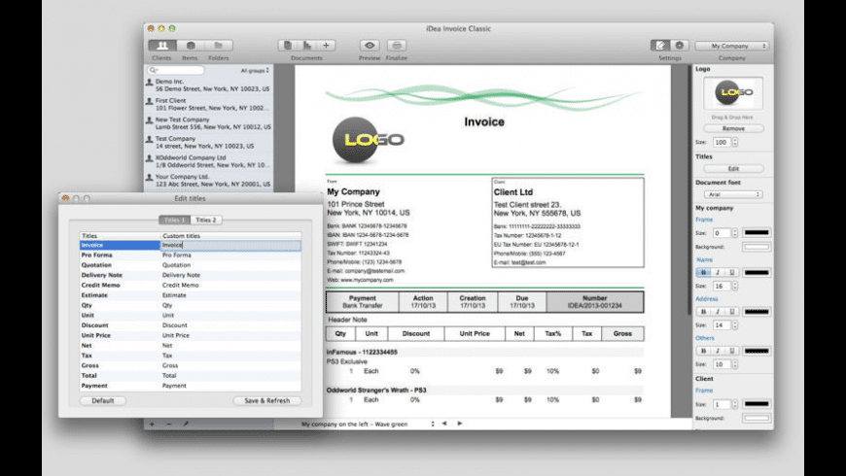Add a new document with plus icon
Viewport: 846px width, 476px height.
326,46
